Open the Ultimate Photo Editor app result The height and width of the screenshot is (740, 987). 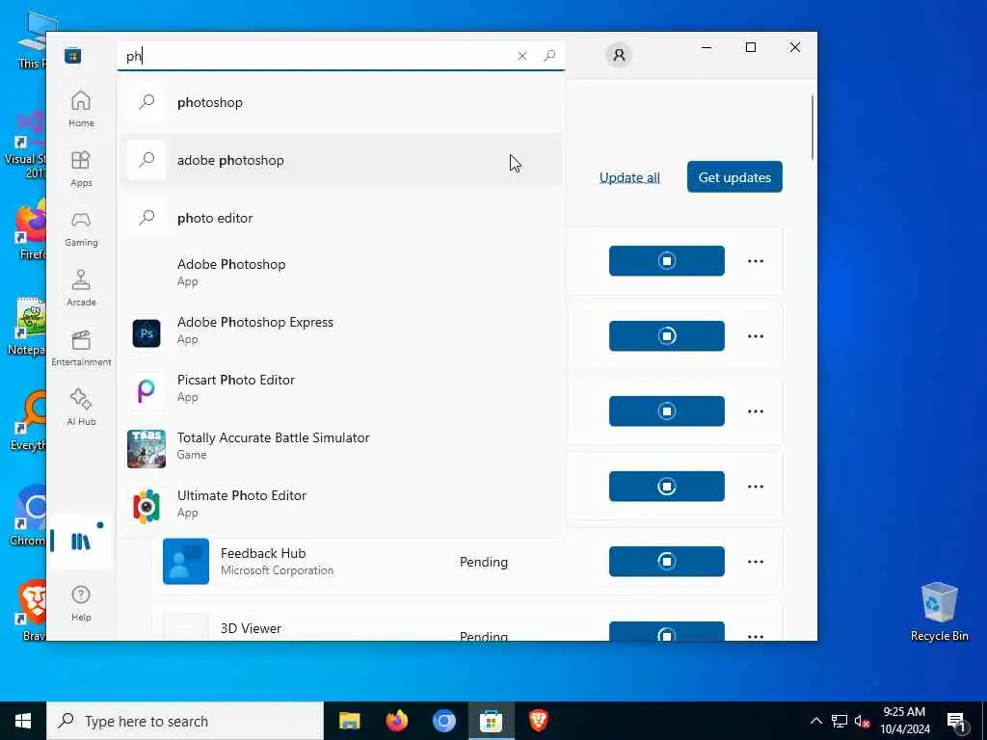[340, 504]
